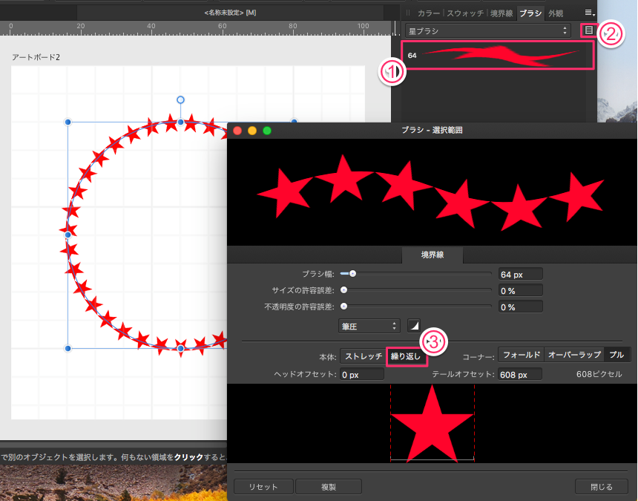Image resolution: width=638 pixels, height=501 pixels.
Task: Open the pressure curve profile icon
Action: [x=414, y=326]
